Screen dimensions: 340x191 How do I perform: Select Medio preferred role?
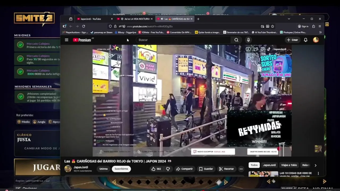point(23,122)
